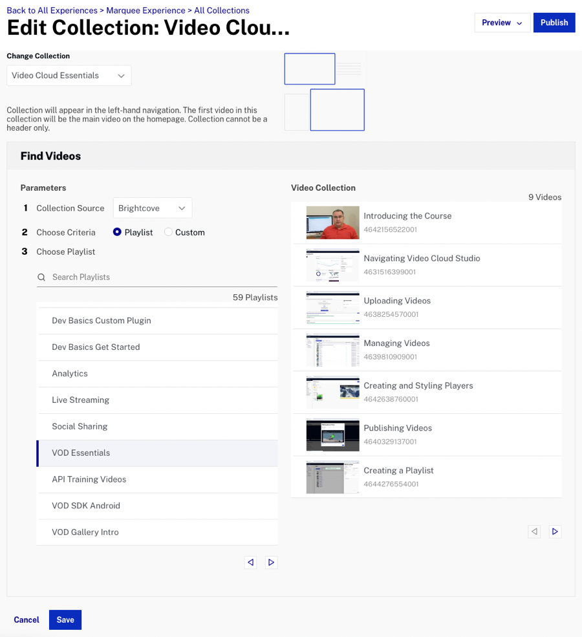Click the Navigating Video Cloud Studio title

(422, 259)
